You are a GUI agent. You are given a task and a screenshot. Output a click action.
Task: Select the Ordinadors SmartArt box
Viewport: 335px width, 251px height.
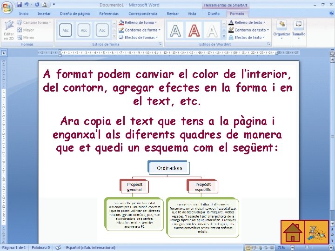point(169,168)
